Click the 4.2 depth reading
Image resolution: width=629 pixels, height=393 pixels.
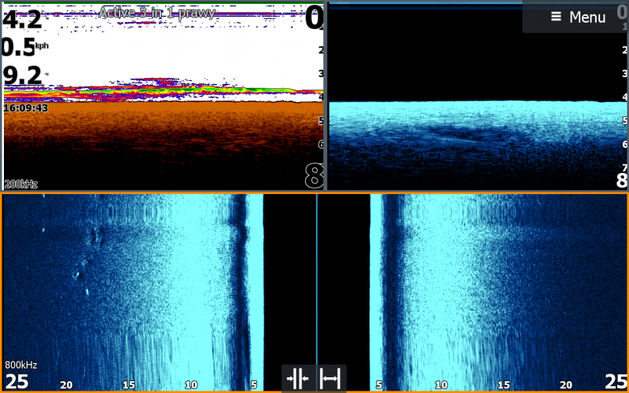22,19
